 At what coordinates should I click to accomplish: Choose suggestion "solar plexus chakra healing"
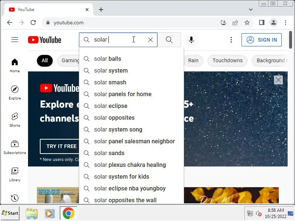point(131,165)
